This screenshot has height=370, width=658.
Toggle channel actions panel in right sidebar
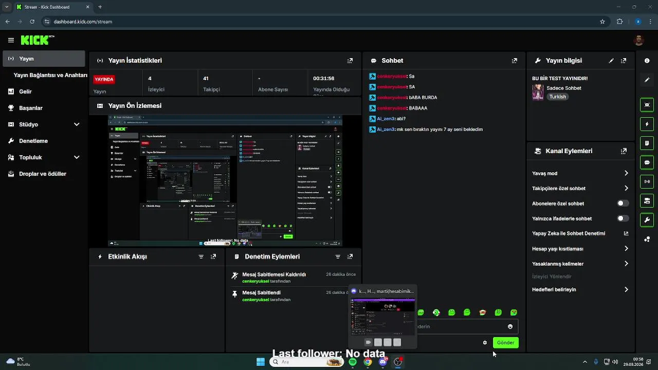(647, 200)
